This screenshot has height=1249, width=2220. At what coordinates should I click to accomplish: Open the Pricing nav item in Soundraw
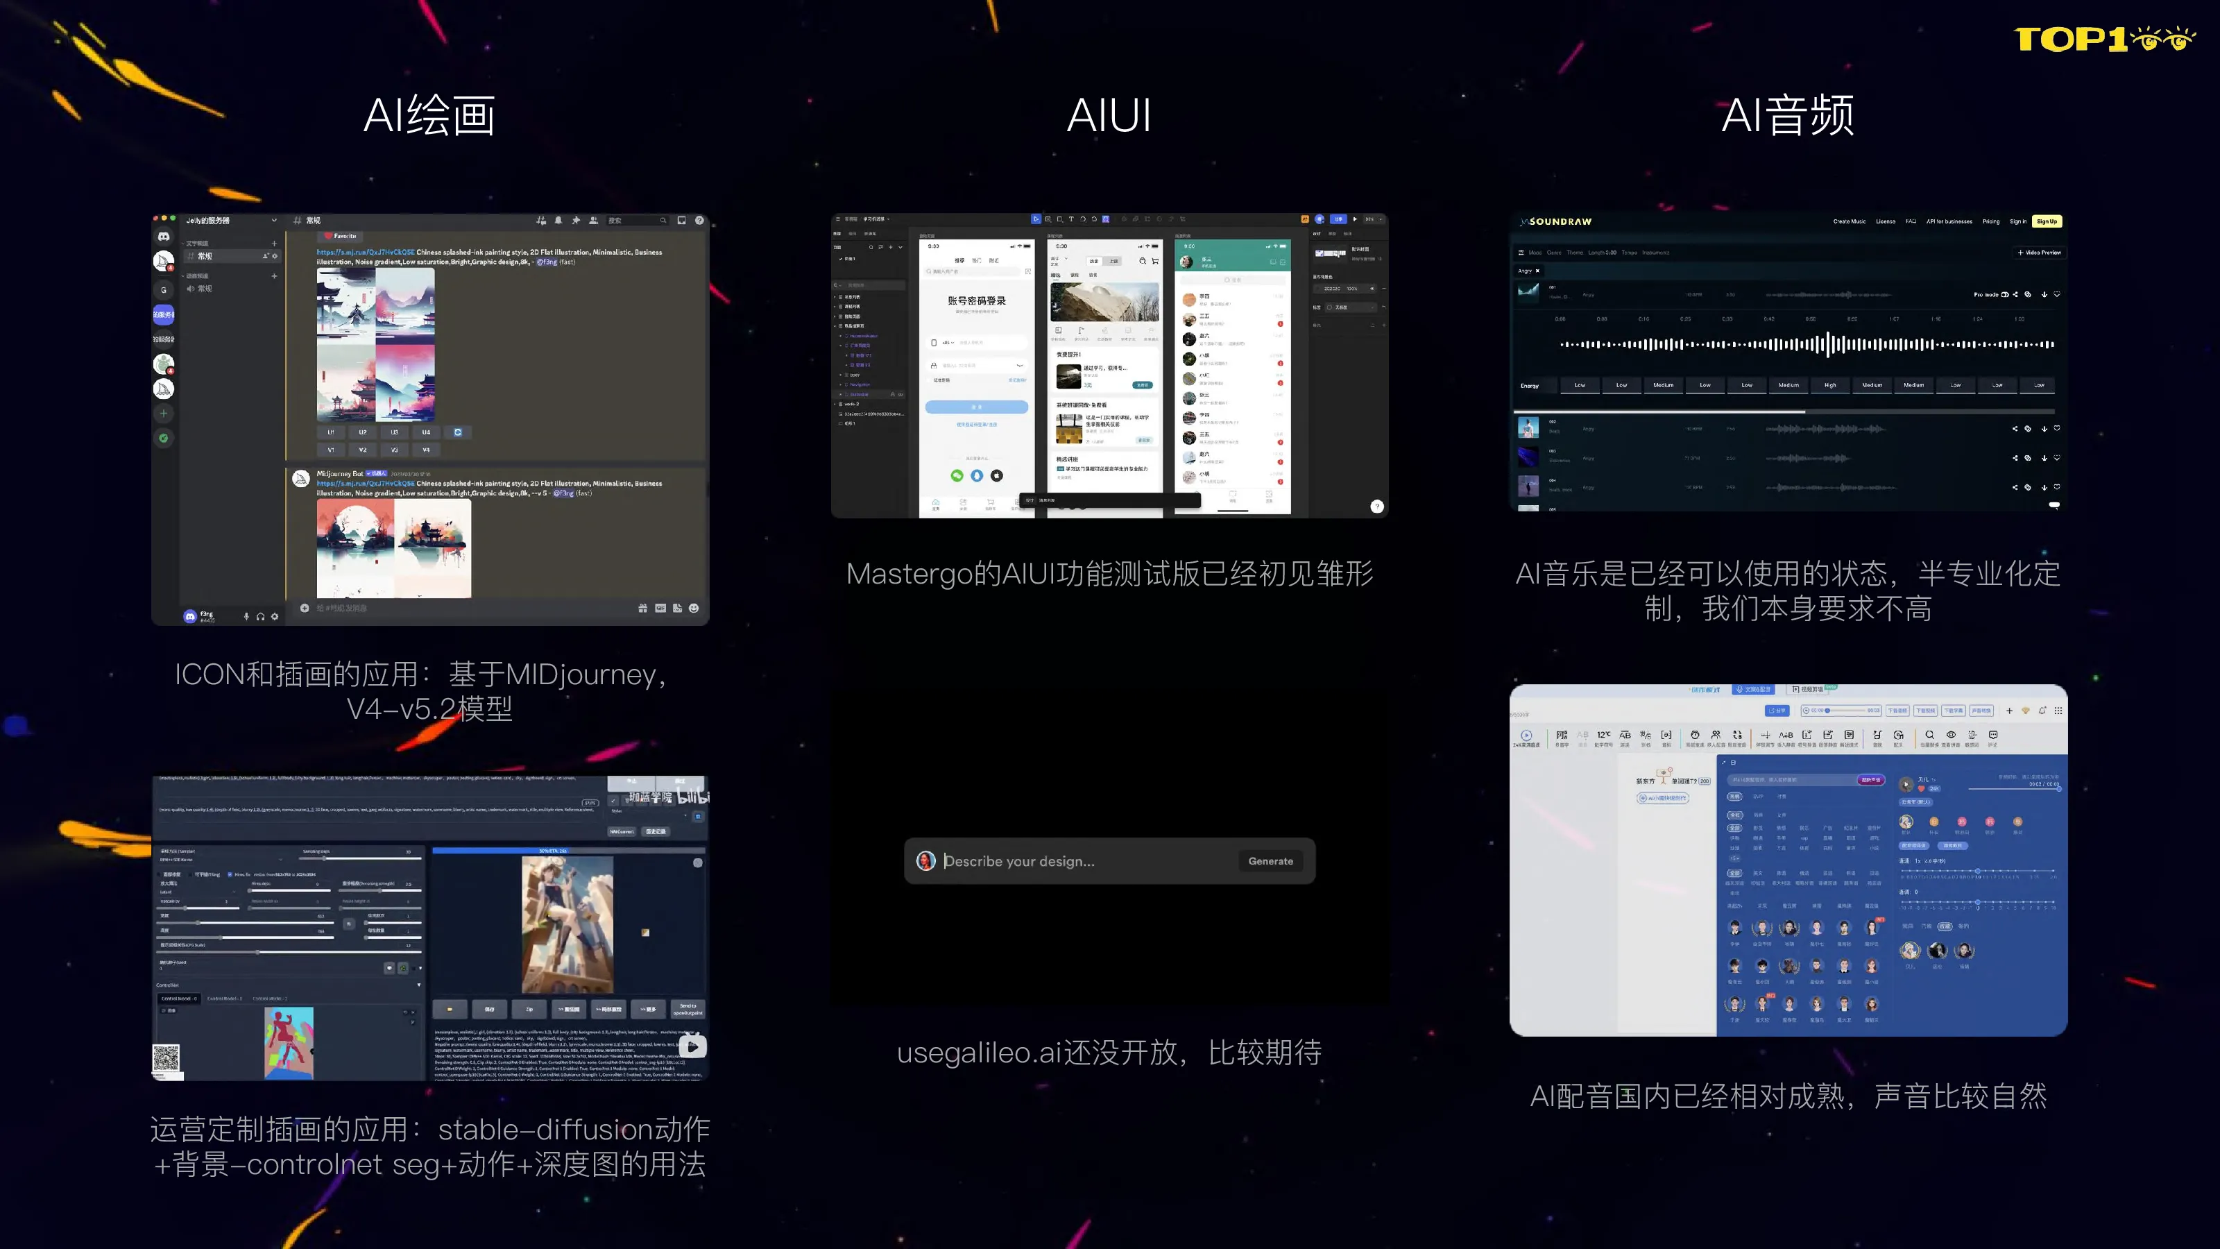tap(1991, 221)
